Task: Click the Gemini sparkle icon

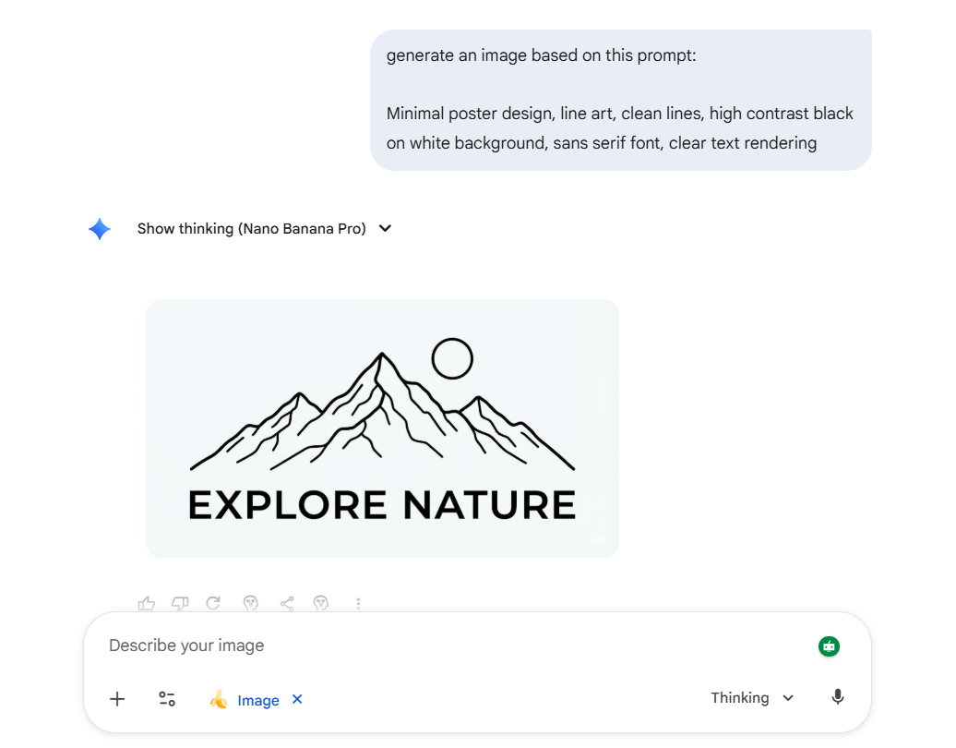Action: (100, 229)
